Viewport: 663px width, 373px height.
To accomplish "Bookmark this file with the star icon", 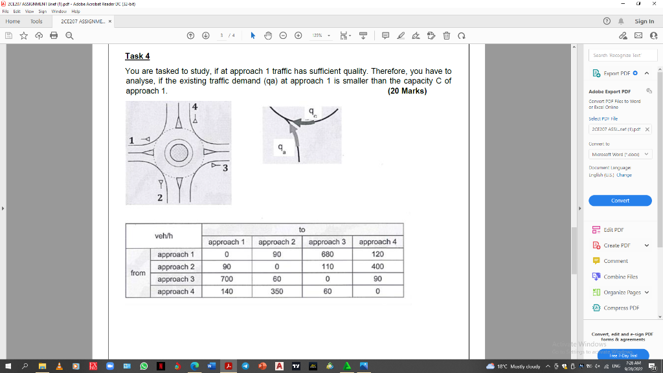I will pos(24,36).
